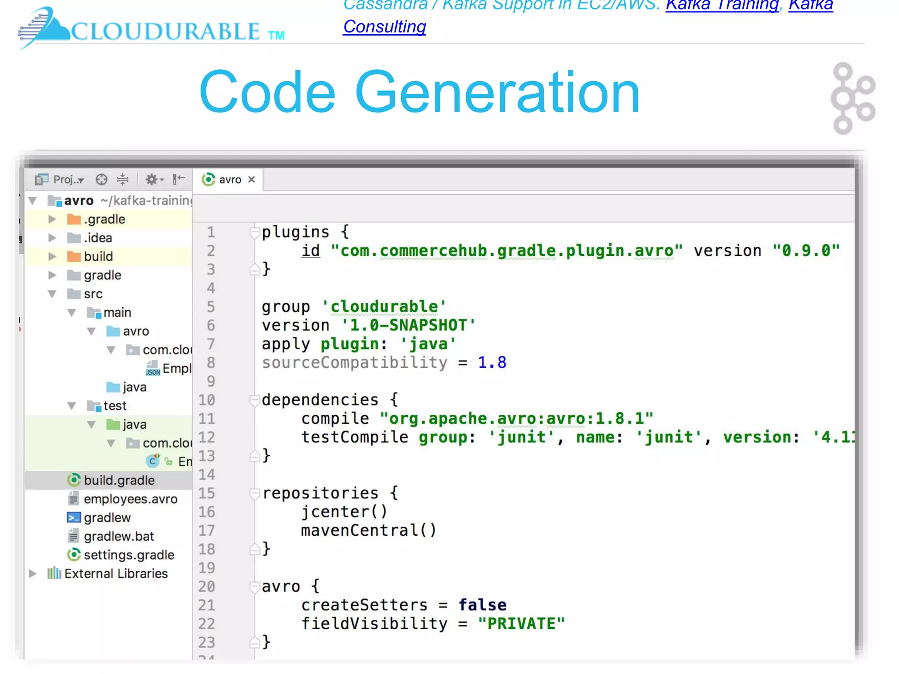Select the build.gradle file in project tree

pos(119,480)
